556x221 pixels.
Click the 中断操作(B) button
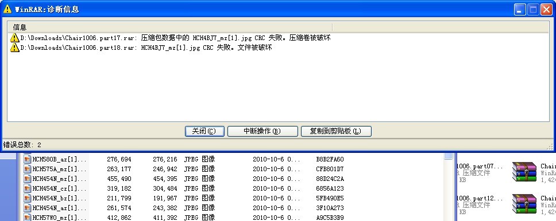point(262,131)
